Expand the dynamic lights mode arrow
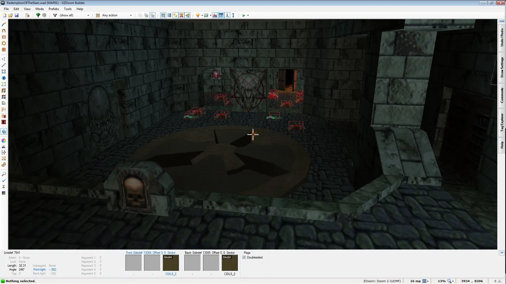This screenshot has width=506, height=284. coord(202,15)
